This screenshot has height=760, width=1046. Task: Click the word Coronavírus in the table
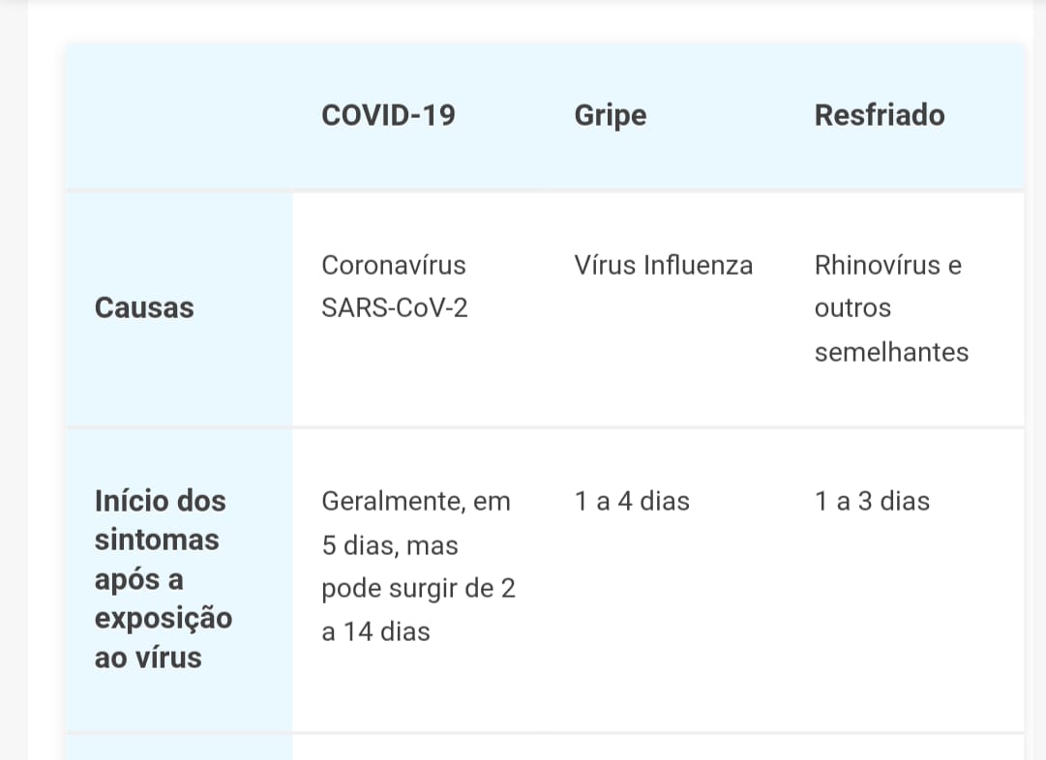(x=393, y=265)
